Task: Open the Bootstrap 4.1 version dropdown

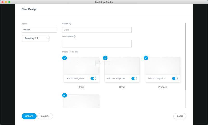Action: (36, 38)
